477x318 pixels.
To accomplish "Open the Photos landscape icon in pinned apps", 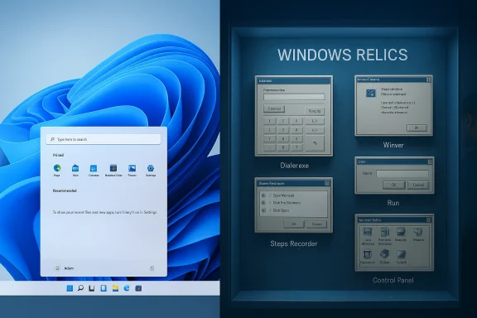I will (x=132, y=168).
